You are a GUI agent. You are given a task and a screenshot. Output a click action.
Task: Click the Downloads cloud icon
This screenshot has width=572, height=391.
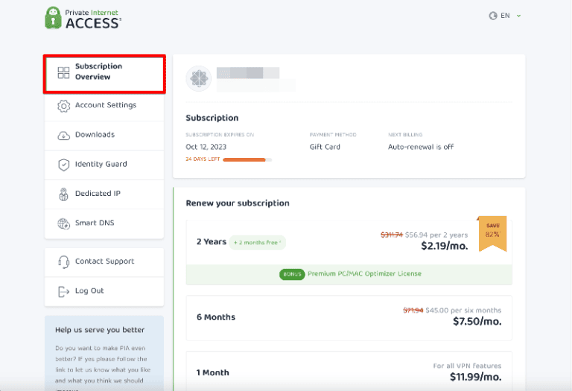[63, 136]
